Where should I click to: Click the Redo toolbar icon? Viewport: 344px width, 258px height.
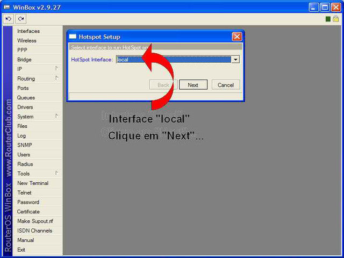tap(21, 19)
